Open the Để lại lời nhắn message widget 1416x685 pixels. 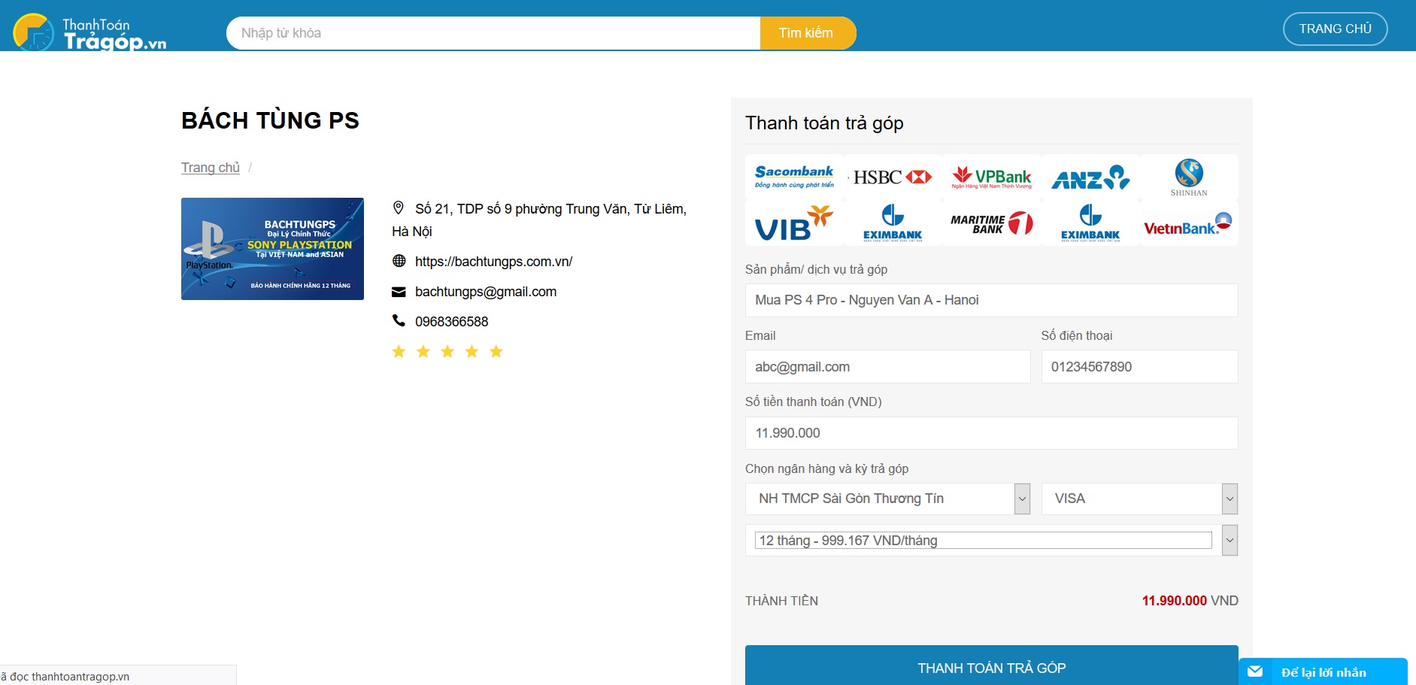pyautogui.click(x=1323, y=672)
